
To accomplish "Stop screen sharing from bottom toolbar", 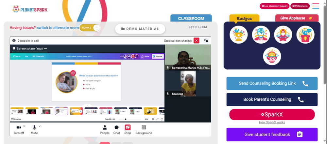I will coord(128,130).
